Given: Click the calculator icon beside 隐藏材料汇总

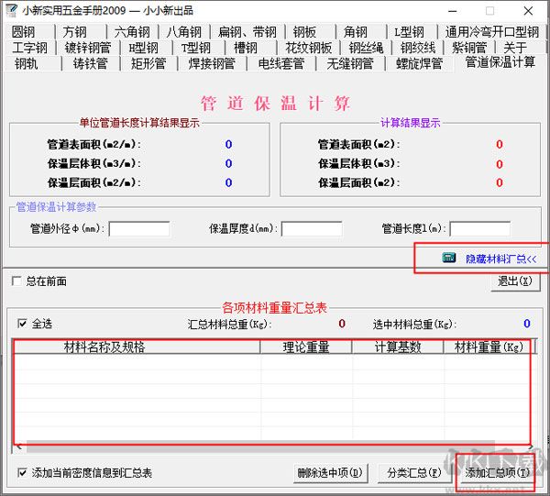Looking at the screenshot, I should point(449,258).
